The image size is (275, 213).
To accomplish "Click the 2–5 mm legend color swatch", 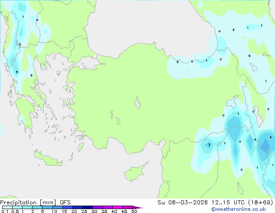I will coord(37,207).
